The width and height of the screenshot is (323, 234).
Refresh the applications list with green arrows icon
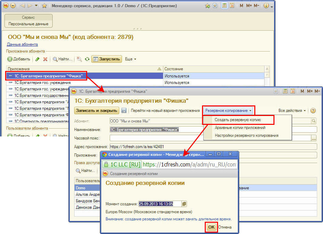tap(87, 59)
